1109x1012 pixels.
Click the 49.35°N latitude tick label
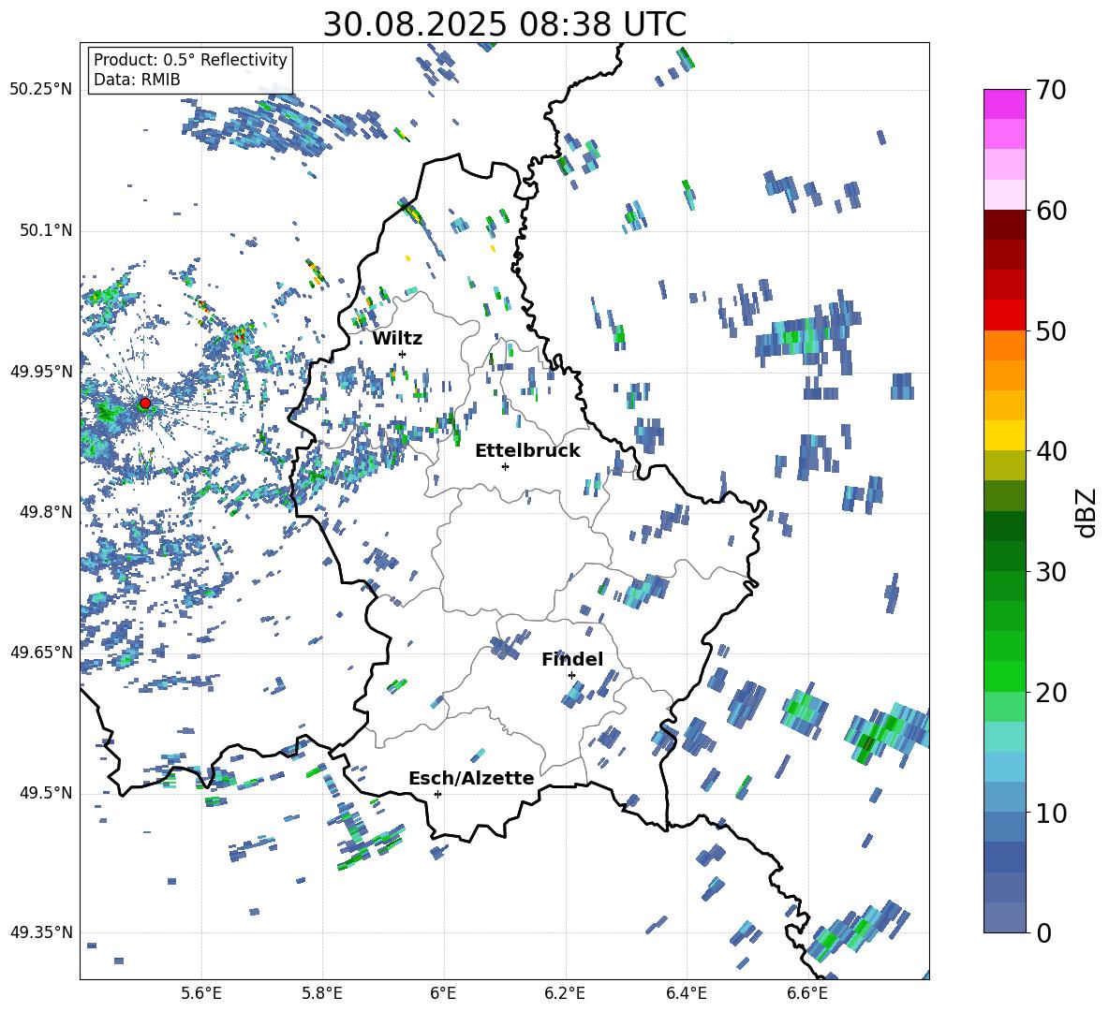tap(41, 932)
